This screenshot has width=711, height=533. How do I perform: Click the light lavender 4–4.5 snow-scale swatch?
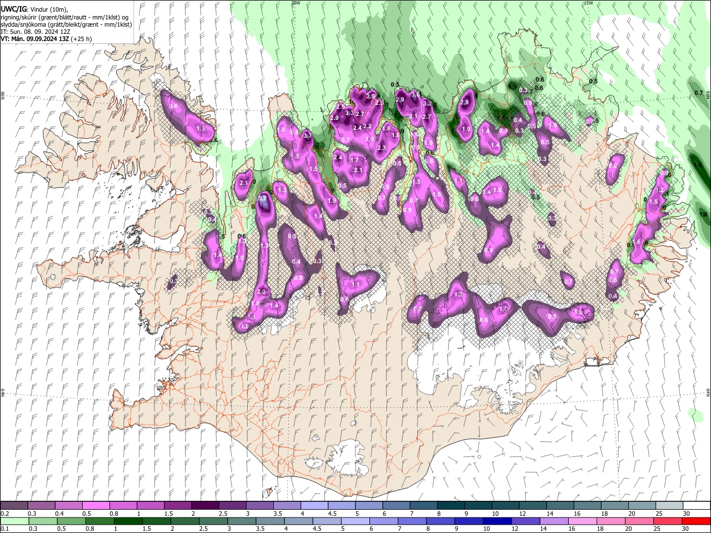click(314, 506)
